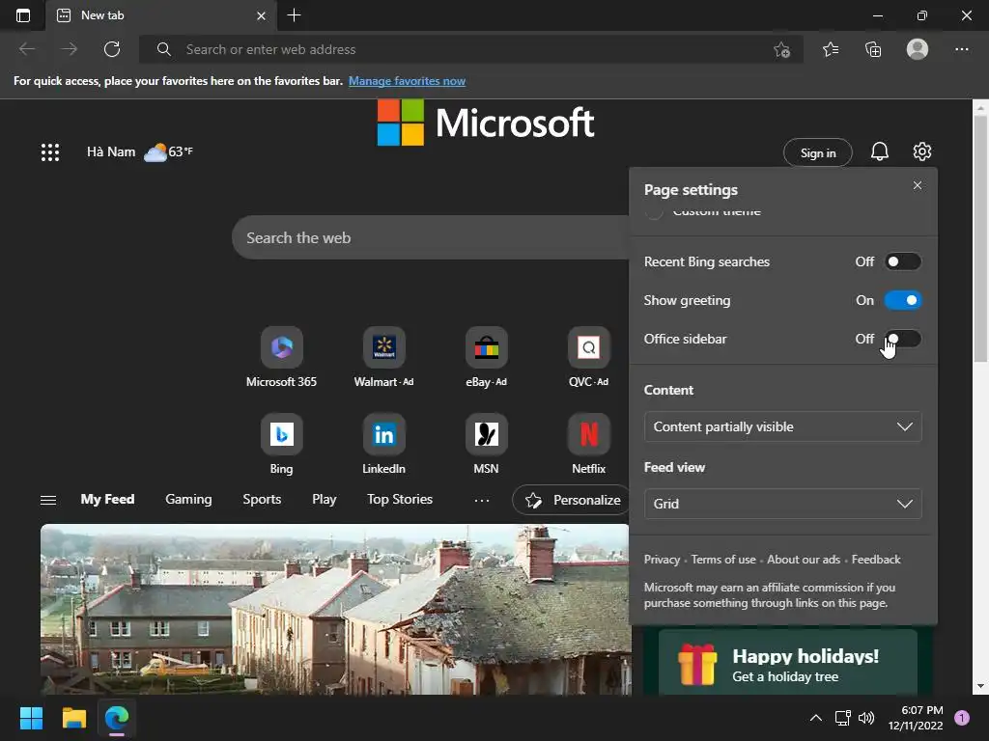Follow the Manage favorites now link
Screen dimensions: 989x741
click(x=407, y=81)
